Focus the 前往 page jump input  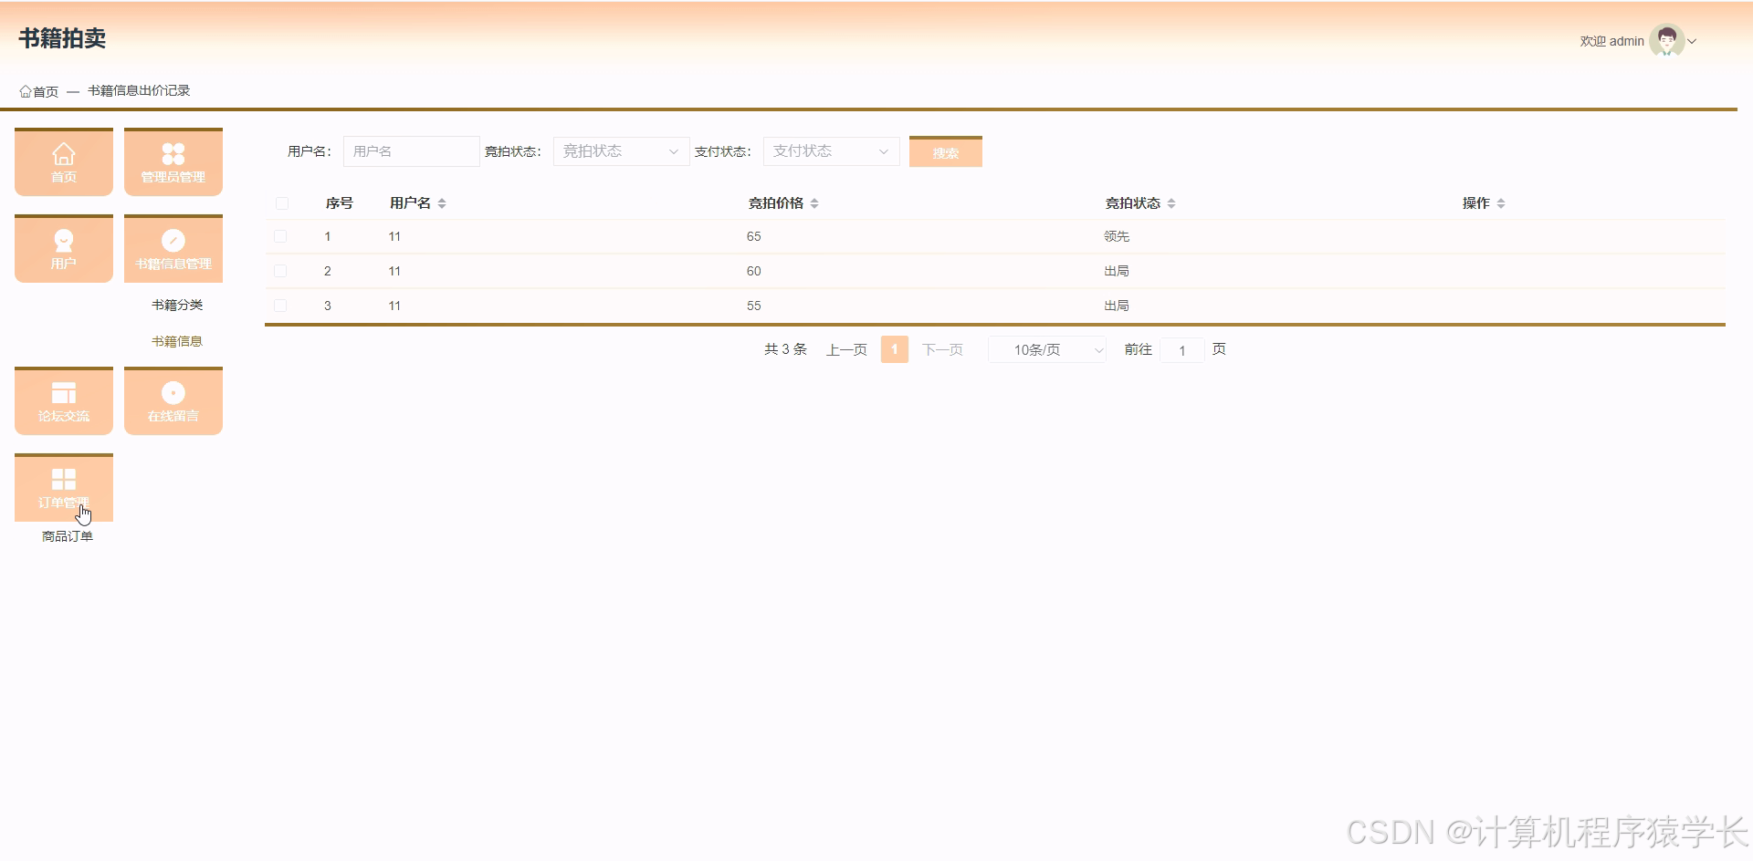(x=1182, y=350)
